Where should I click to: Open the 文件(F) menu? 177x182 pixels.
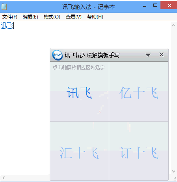[x=10, y=17]
